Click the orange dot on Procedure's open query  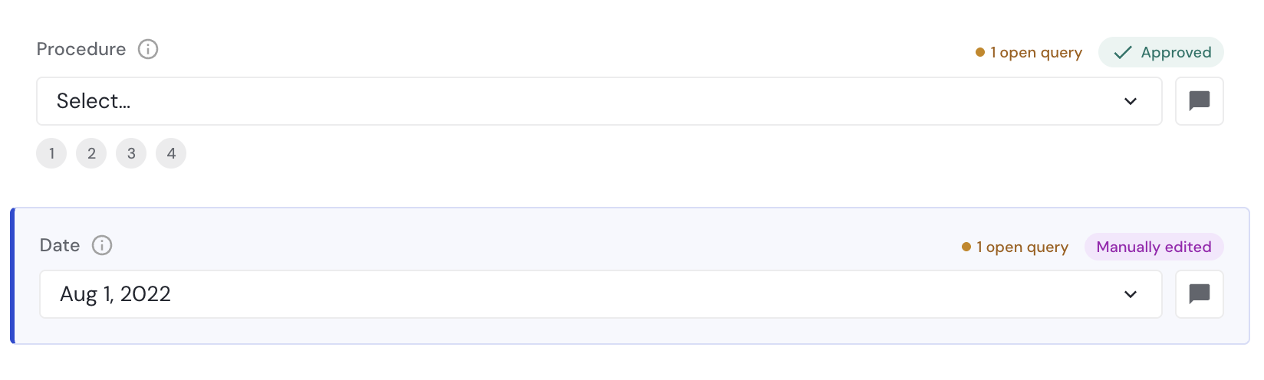pyautogui.click(x=980, y=52)
